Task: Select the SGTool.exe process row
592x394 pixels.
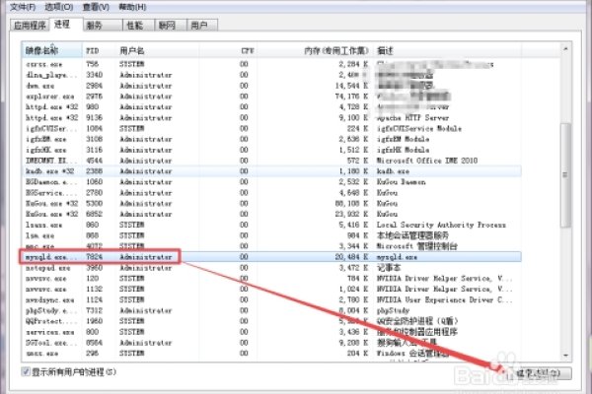Action: (x=272, y=343)
